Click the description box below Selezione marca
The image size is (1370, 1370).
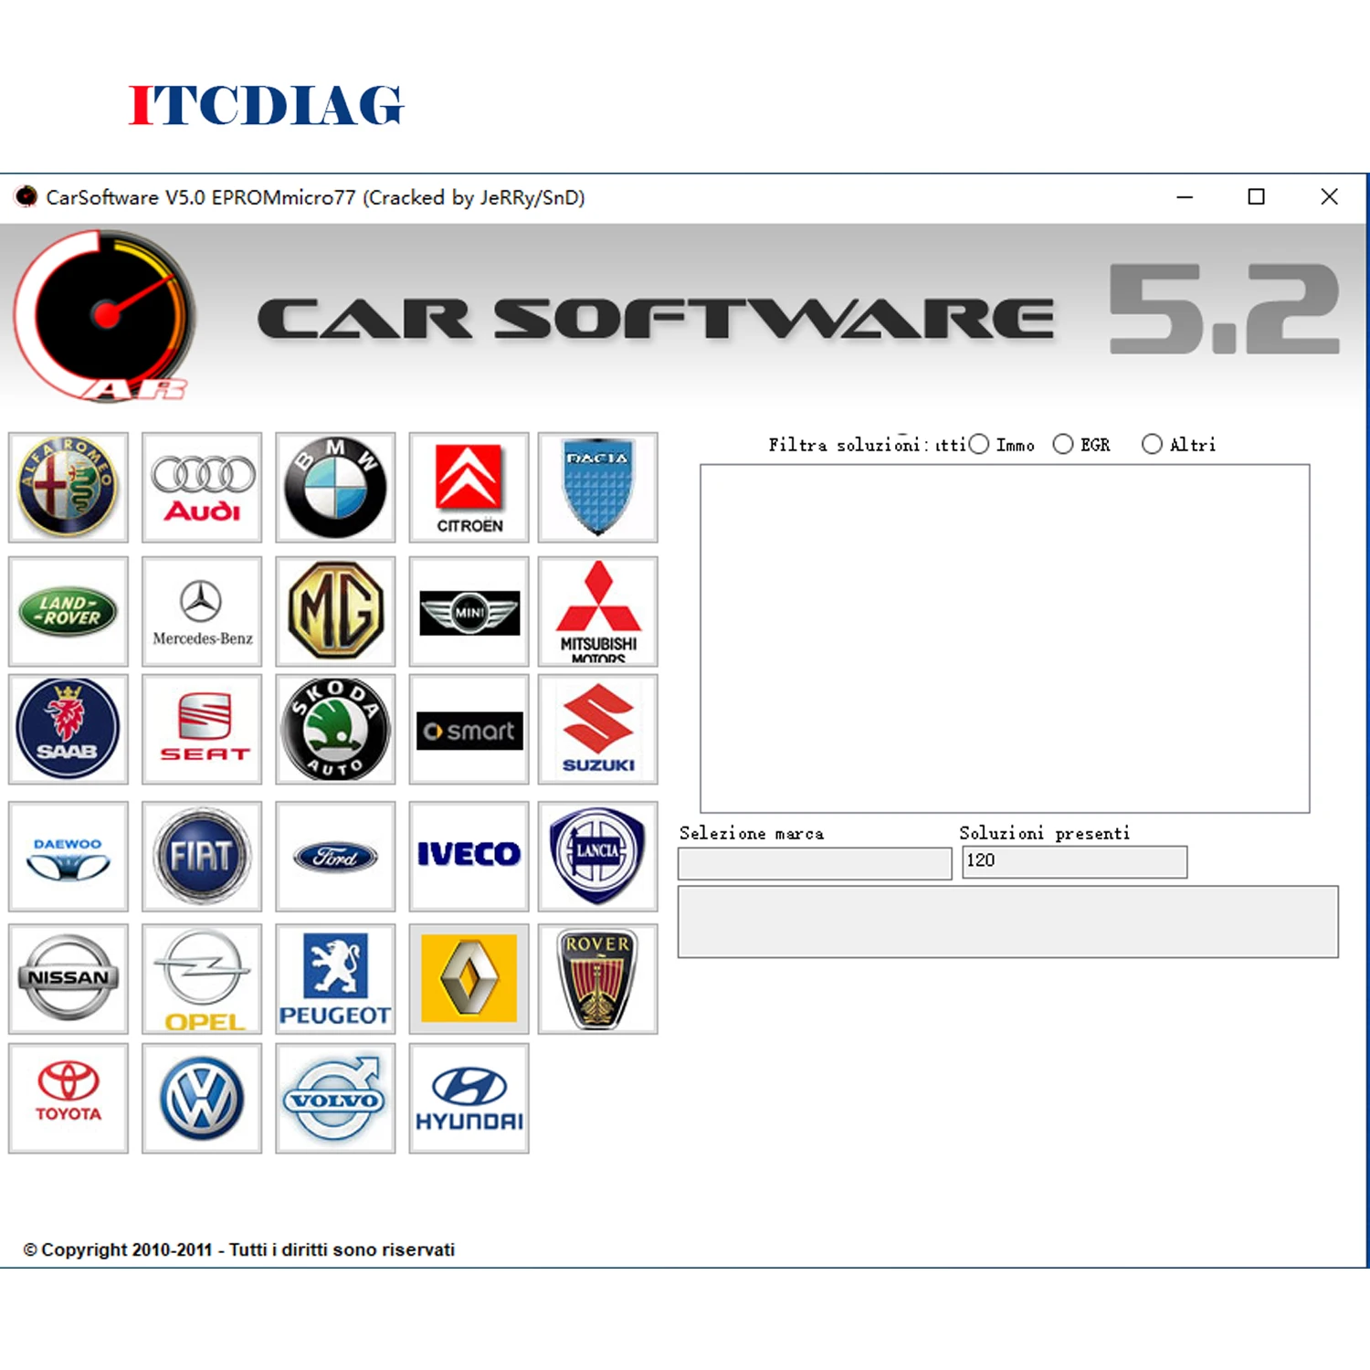tap(1008, 922)
